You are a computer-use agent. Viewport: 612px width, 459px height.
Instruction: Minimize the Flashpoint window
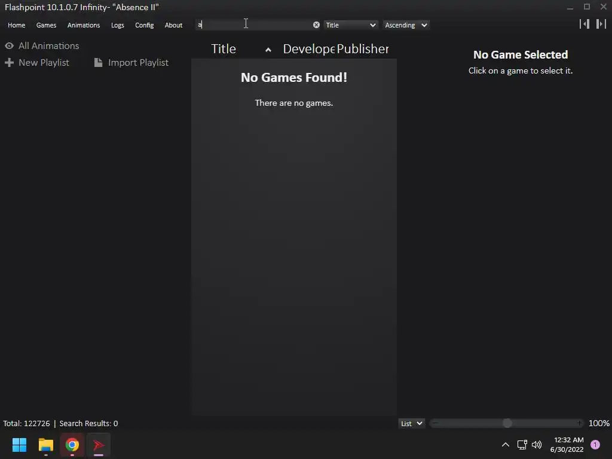570,7
